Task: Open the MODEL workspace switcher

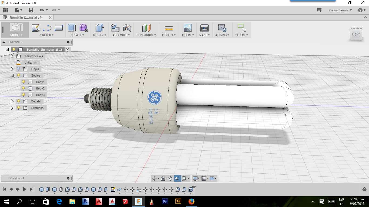Action: (x=16, y=35)
